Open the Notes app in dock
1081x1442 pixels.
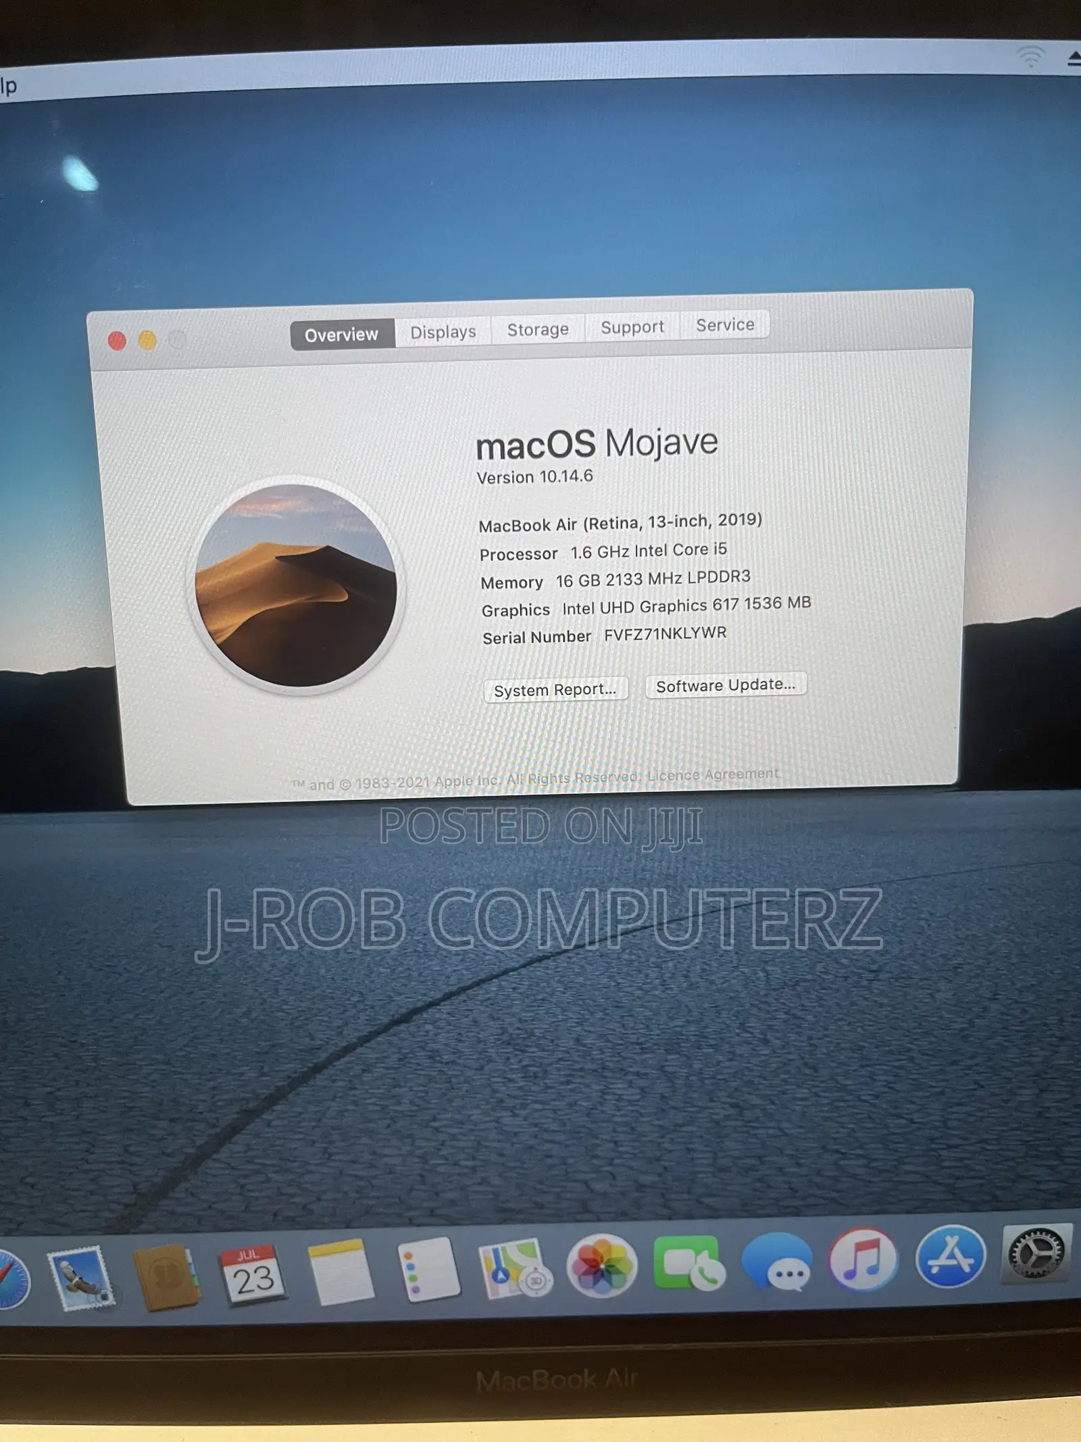pos(340,1272)
